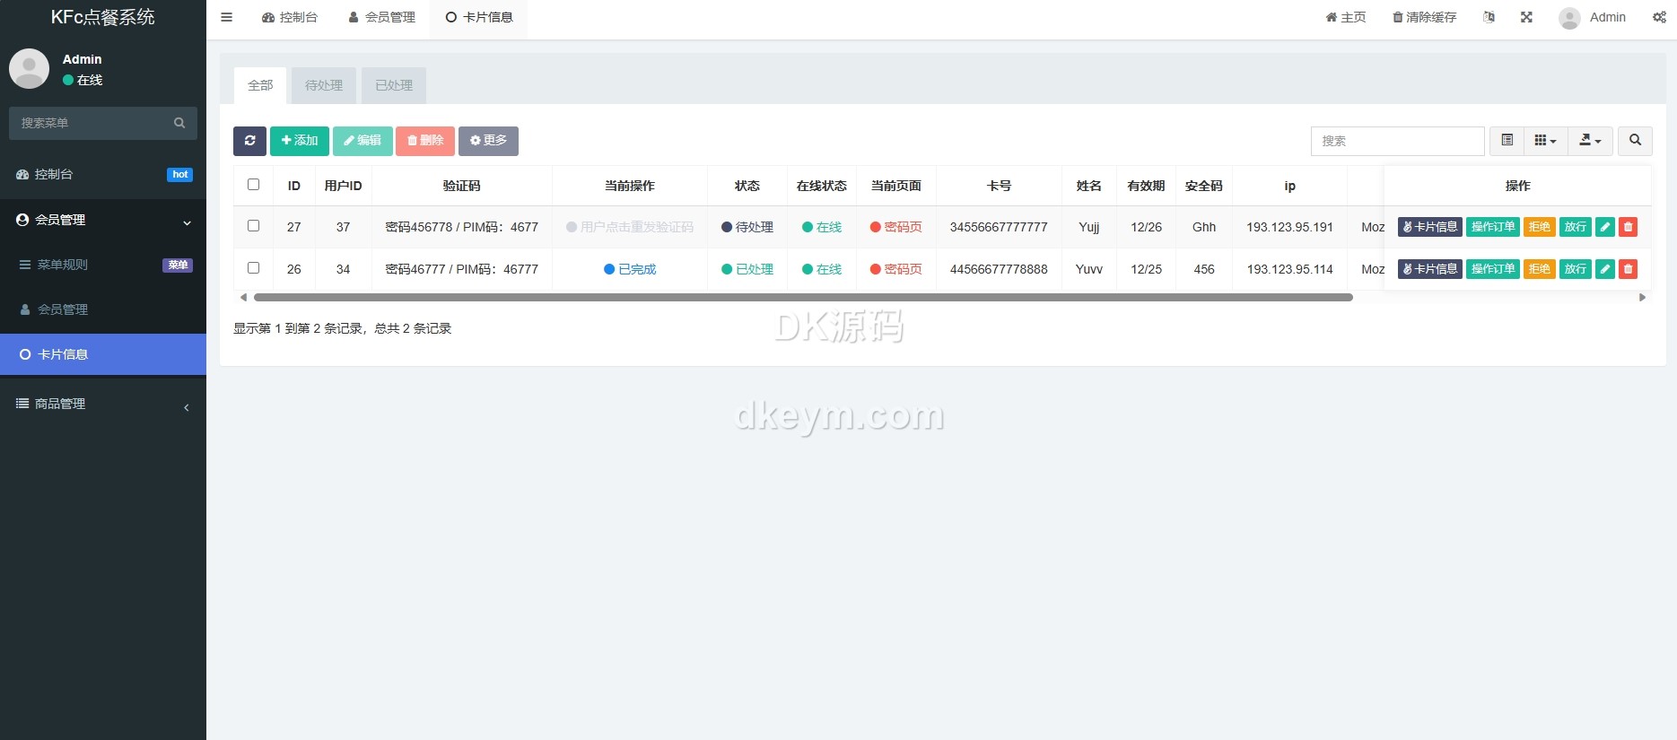Viewport: 1677px width, 740px height.
Task: Check the select-all checkbox in table header
Action: [x=253, y=185]
